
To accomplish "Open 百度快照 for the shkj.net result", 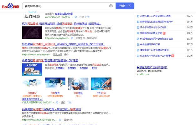I will coord(80,38).
